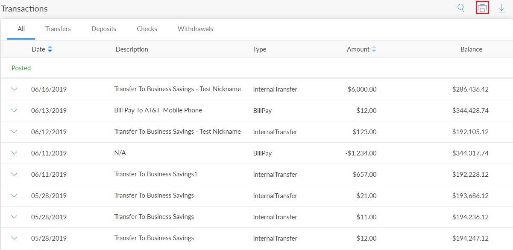Viewport: 513px width, 250px height.
Task: Expand the N/A BillPay transaction chevron
Action: 14,153
